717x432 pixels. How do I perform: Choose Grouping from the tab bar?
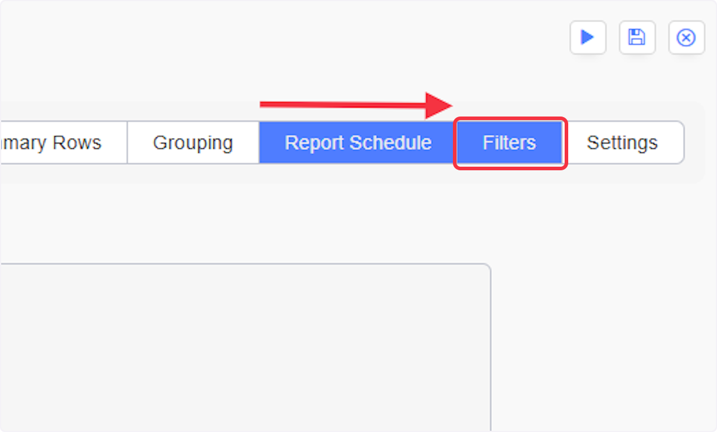pos(193,142)
